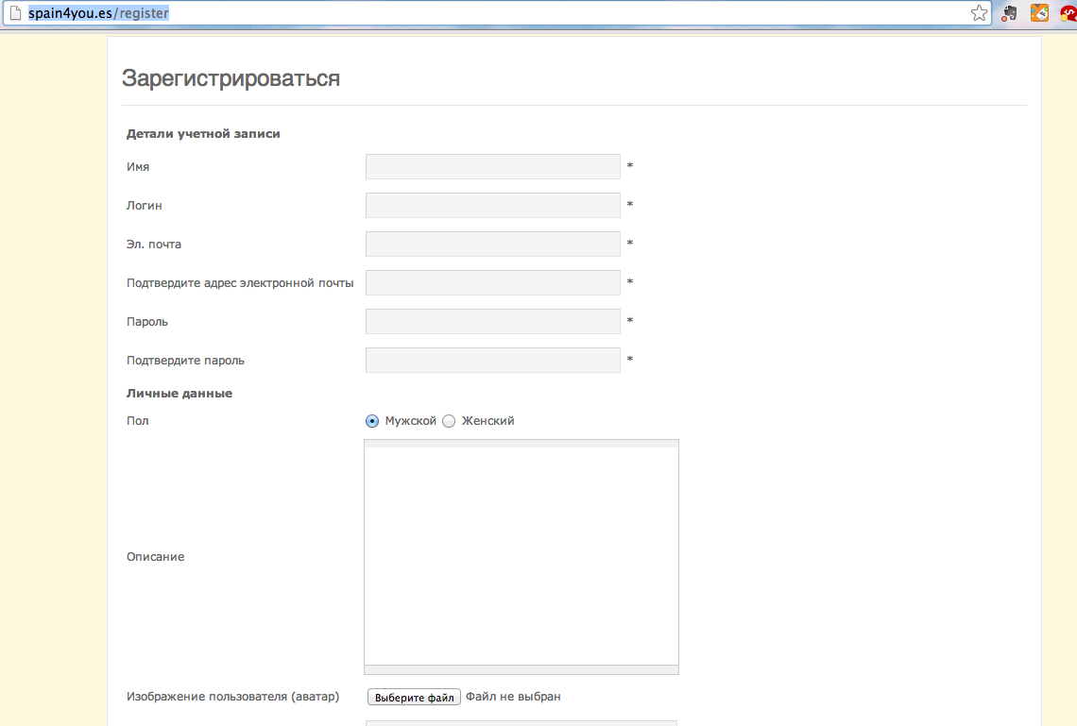
Task: Click the Пароль field label
Action: coord(147,322)
